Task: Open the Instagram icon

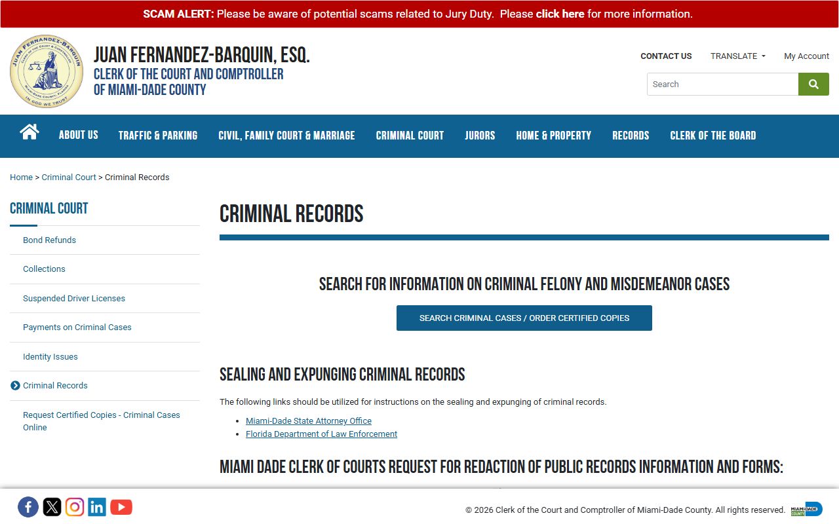Action: [75, 507]
